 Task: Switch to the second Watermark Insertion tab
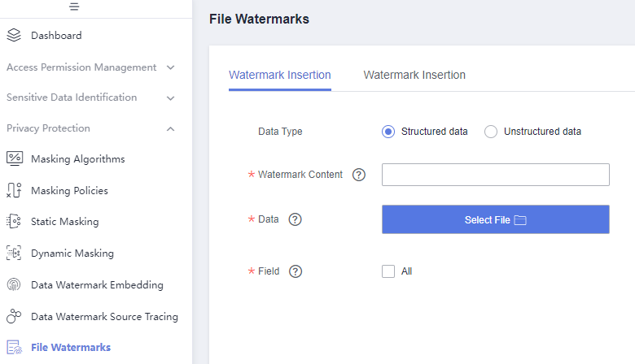click(414, 75)
